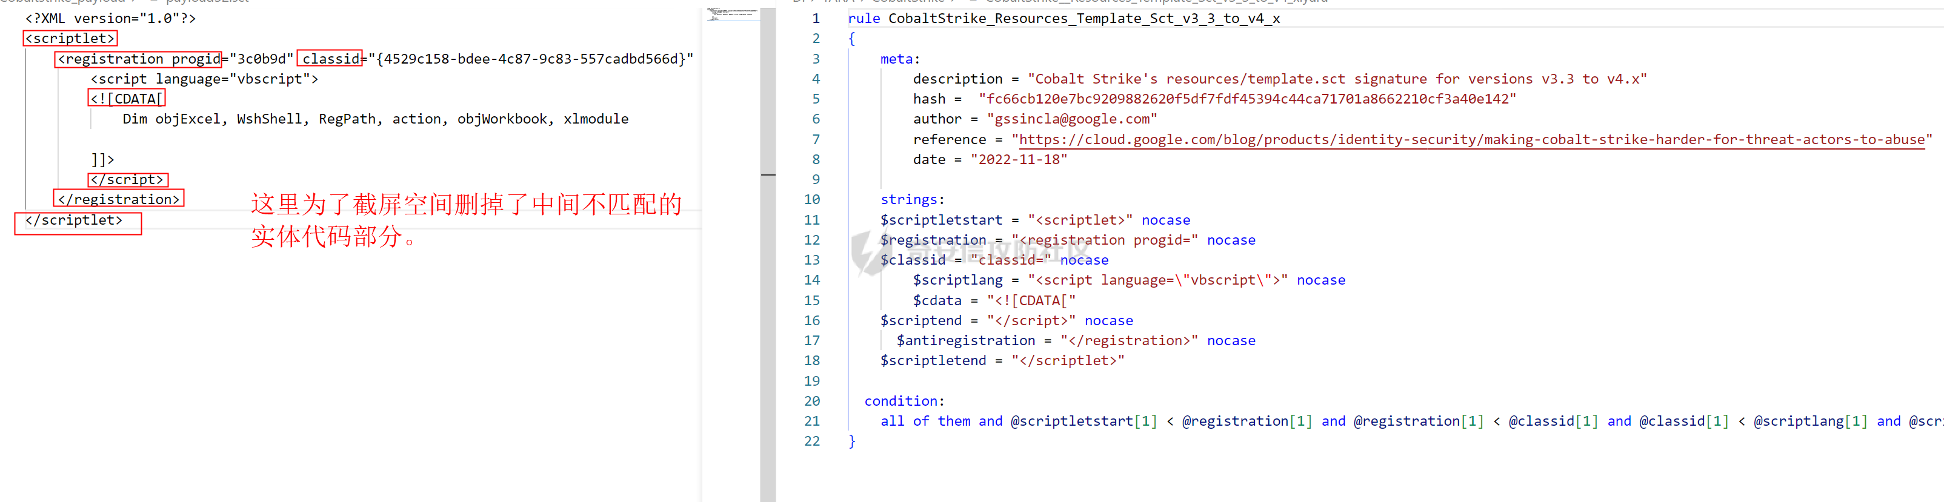Click the rule name CobaltStrike_Resources_Template_Sct_v3_3_to_v4_x
The width and height of the screenshot is (1944, 502).
(1084, 18)
